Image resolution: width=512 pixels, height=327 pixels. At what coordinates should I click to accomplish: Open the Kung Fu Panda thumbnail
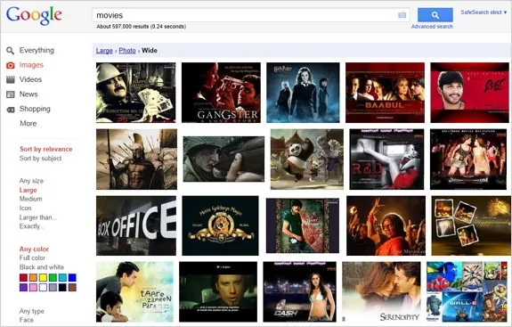(307, 159)
